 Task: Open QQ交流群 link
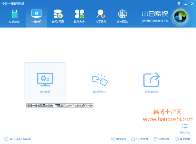(x=140, y=139)
